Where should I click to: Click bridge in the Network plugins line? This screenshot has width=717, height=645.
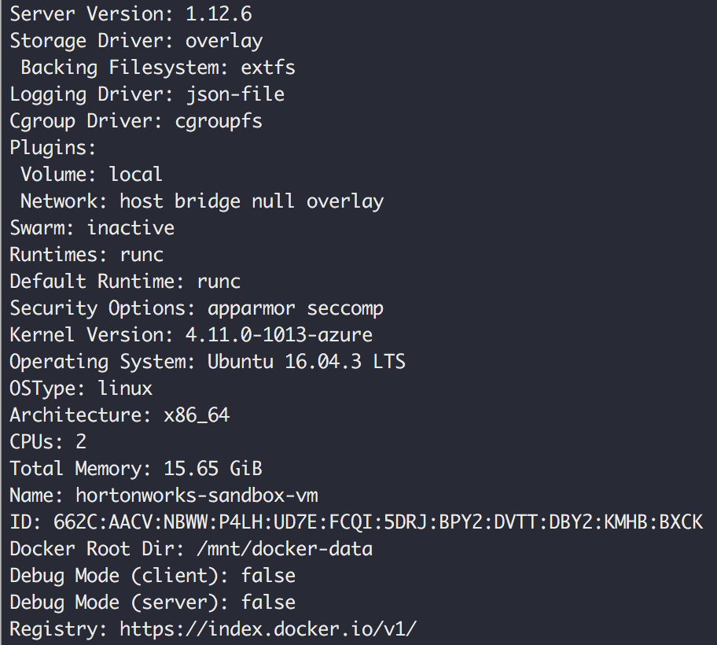pyautogui.click(x=207, y=201)
